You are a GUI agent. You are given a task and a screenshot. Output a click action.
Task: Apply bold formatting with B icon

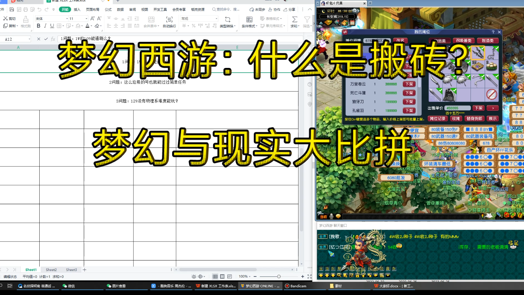[39, 26]
